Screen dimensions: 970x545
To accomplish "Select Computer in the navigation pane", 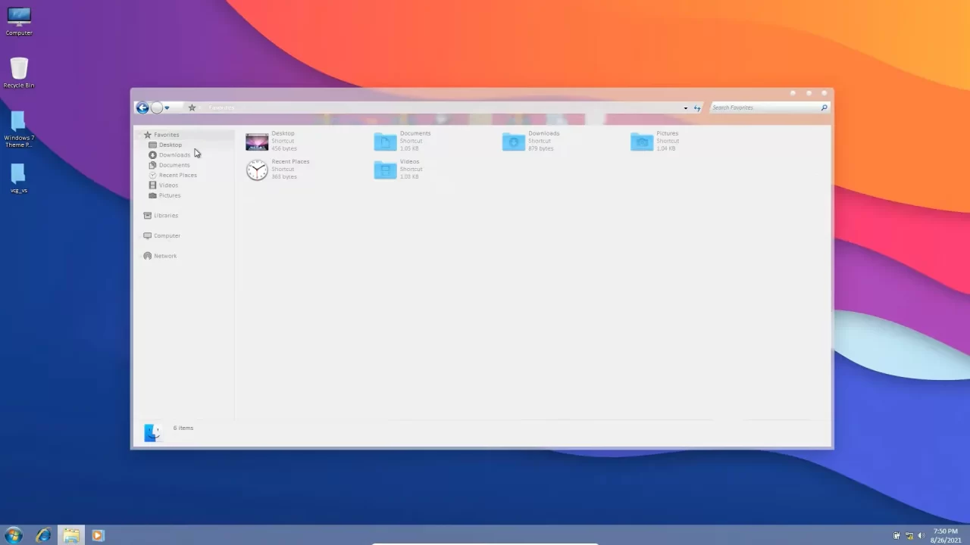I will coord(167,235).
